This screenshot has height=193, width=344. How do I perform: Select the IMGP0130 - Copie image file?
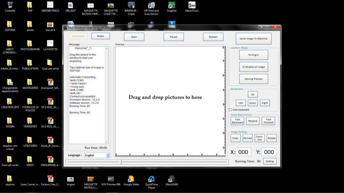tap(131, 8)
